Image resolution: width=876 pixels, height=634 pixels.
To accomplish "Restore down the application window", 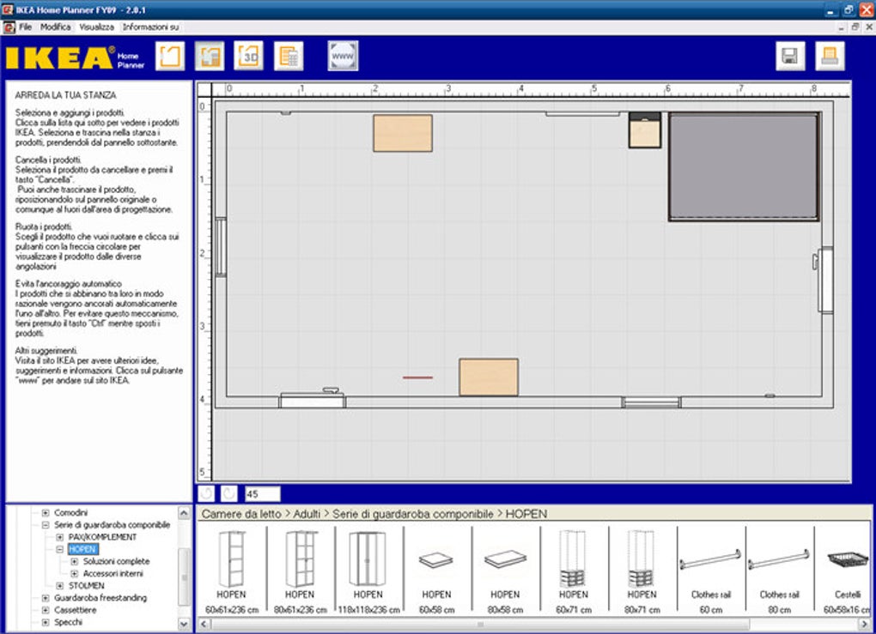I will pyautogui.click(x=849, y=10).
